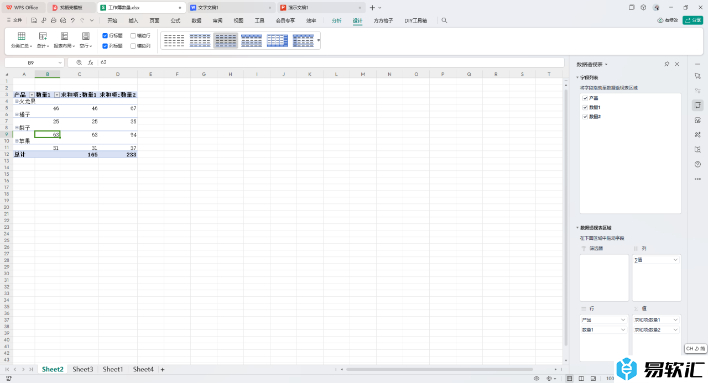708x383 pixels.
Task: Click the selection arrow icon in right sidebar
Action: coord(697,75)
